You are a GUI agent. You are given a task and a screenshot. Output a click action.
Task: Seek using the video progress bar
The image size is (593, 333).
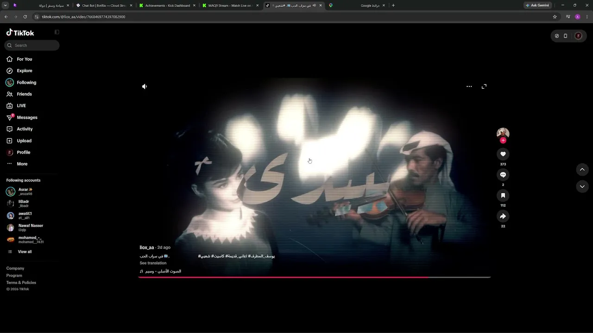[315, 277]
